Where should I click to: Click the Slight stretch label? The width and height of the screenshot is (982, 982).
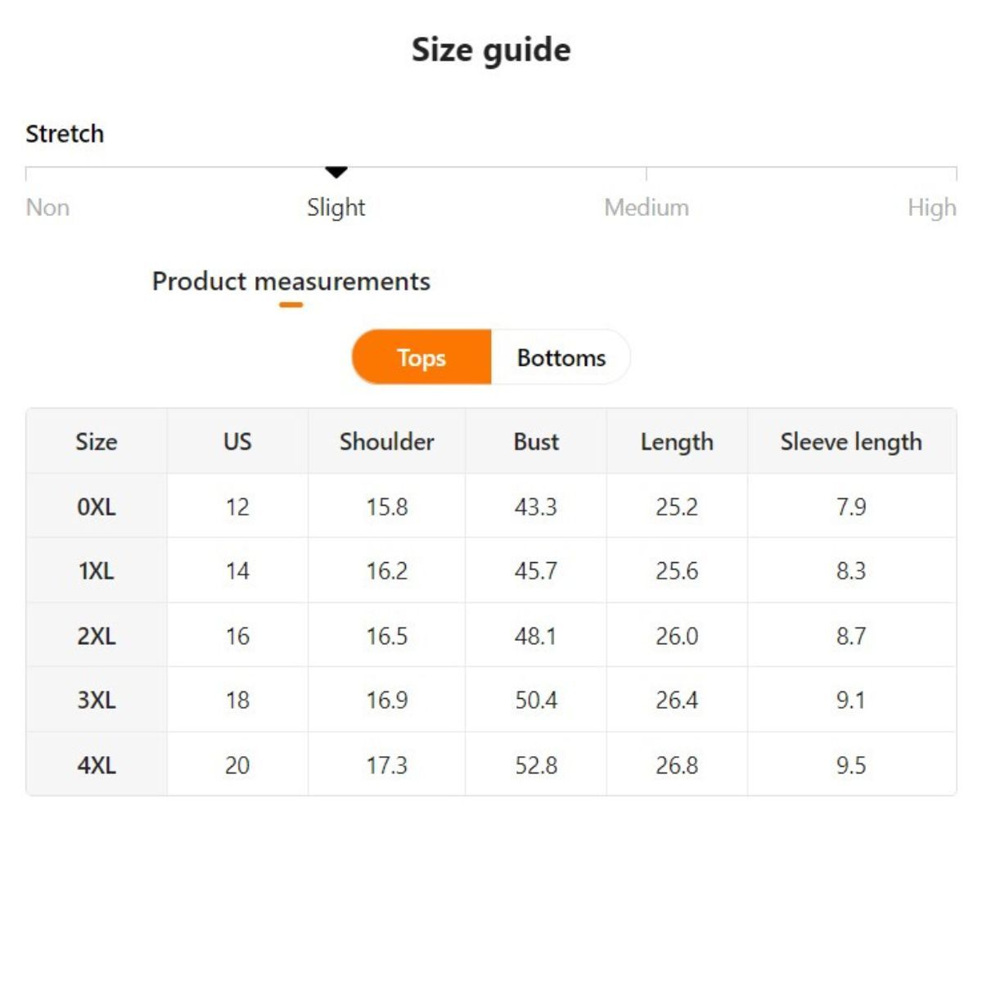[336, 208]
